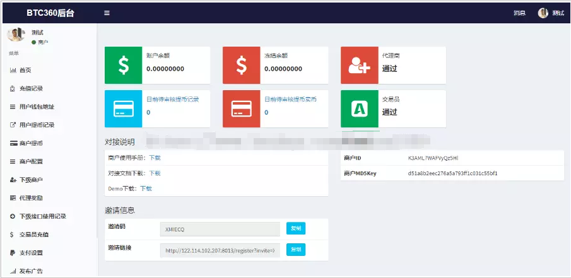Open 支付设置 in the sidebar

pos(31,253)
